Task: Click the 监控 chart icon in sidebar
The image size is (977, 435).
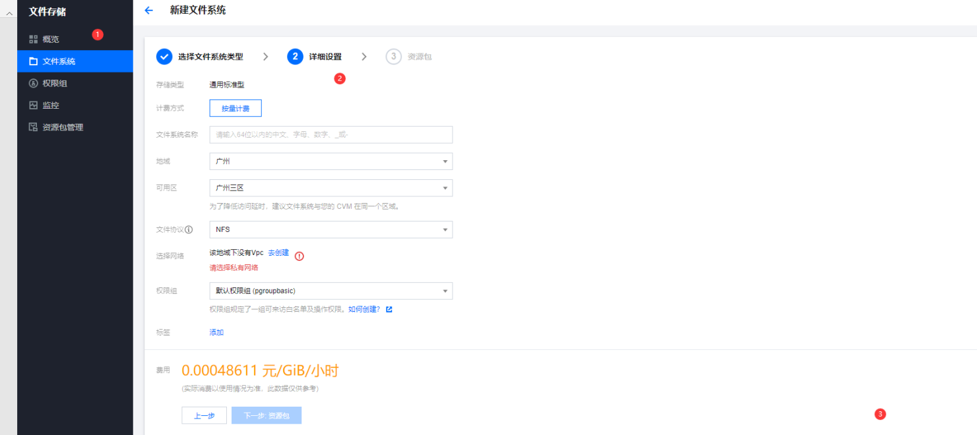Action: [34, 105]
